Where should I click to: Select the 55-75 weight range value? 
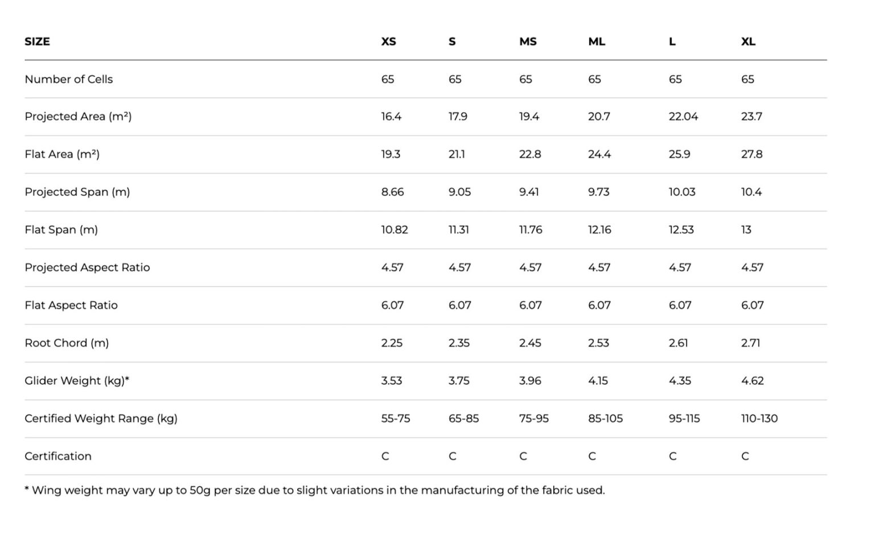click(396, 418)
